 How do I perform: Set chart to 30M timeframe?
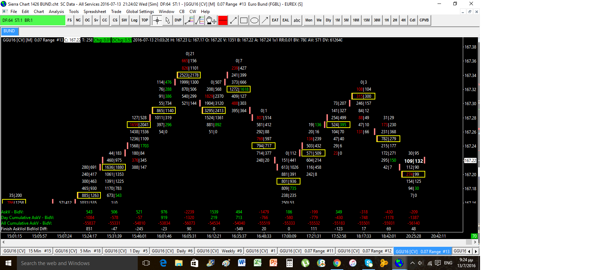[x=377, y=20]
